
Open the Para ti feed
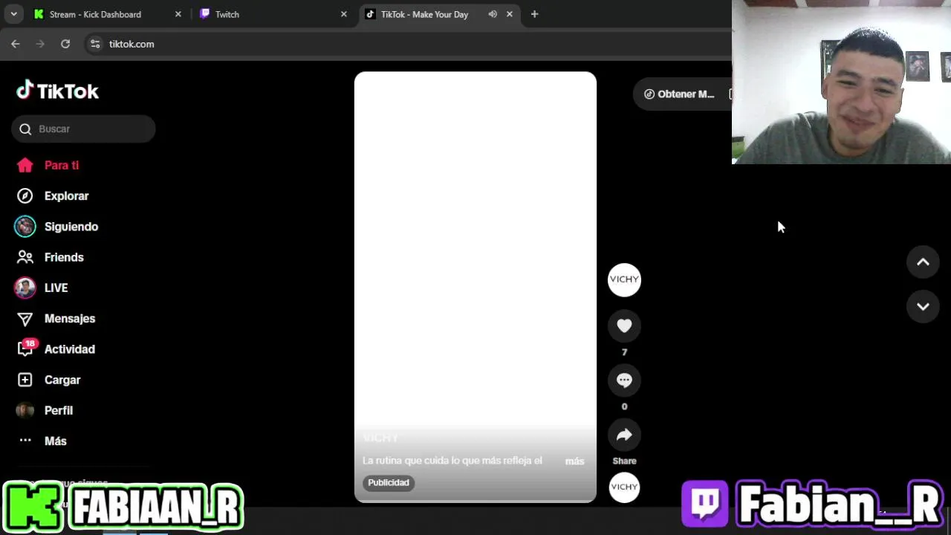[62, 166]
